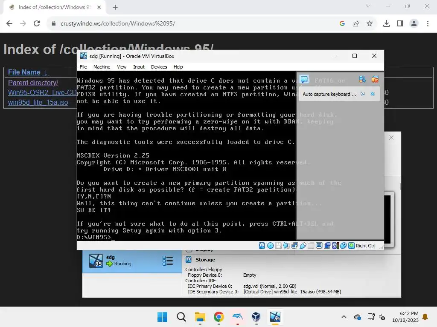Image resolution: width=437 pixels, height=327 pixels.
Task: Dismiss the Auto capture keyboard notification
Action: [x=373, y=94]
